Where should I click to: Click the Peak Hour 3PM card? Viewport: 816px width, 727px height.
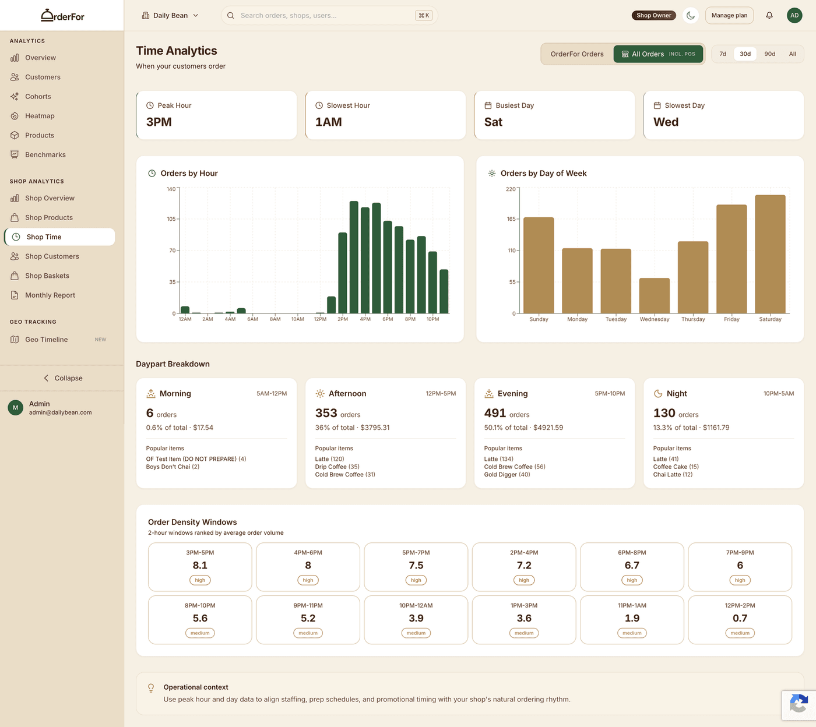[216, 115]
